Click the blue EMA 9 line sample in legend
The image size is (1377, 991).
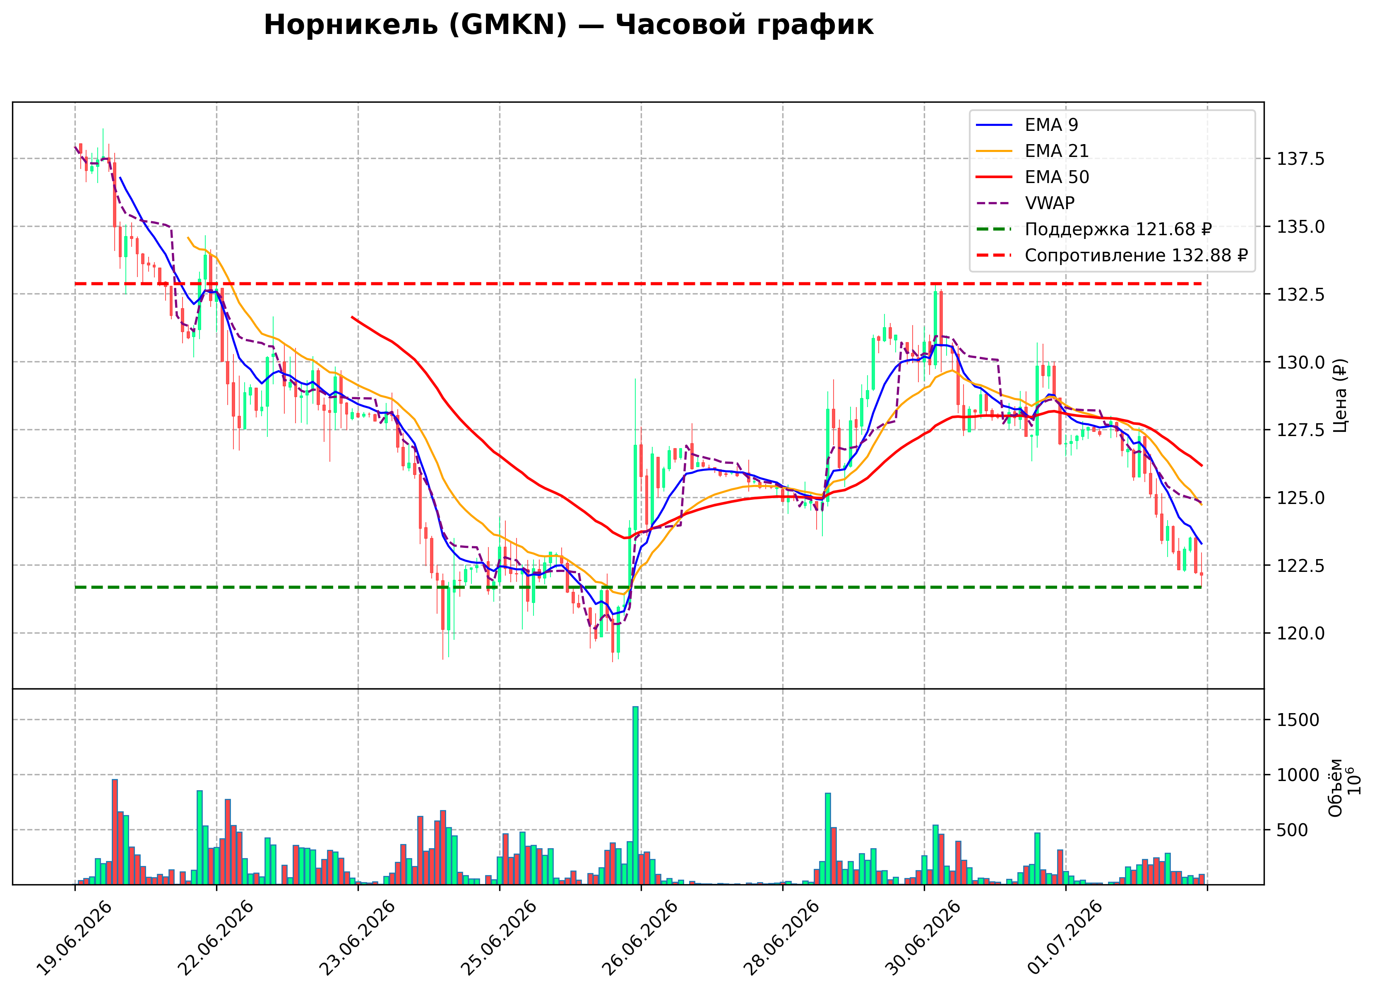994,125
